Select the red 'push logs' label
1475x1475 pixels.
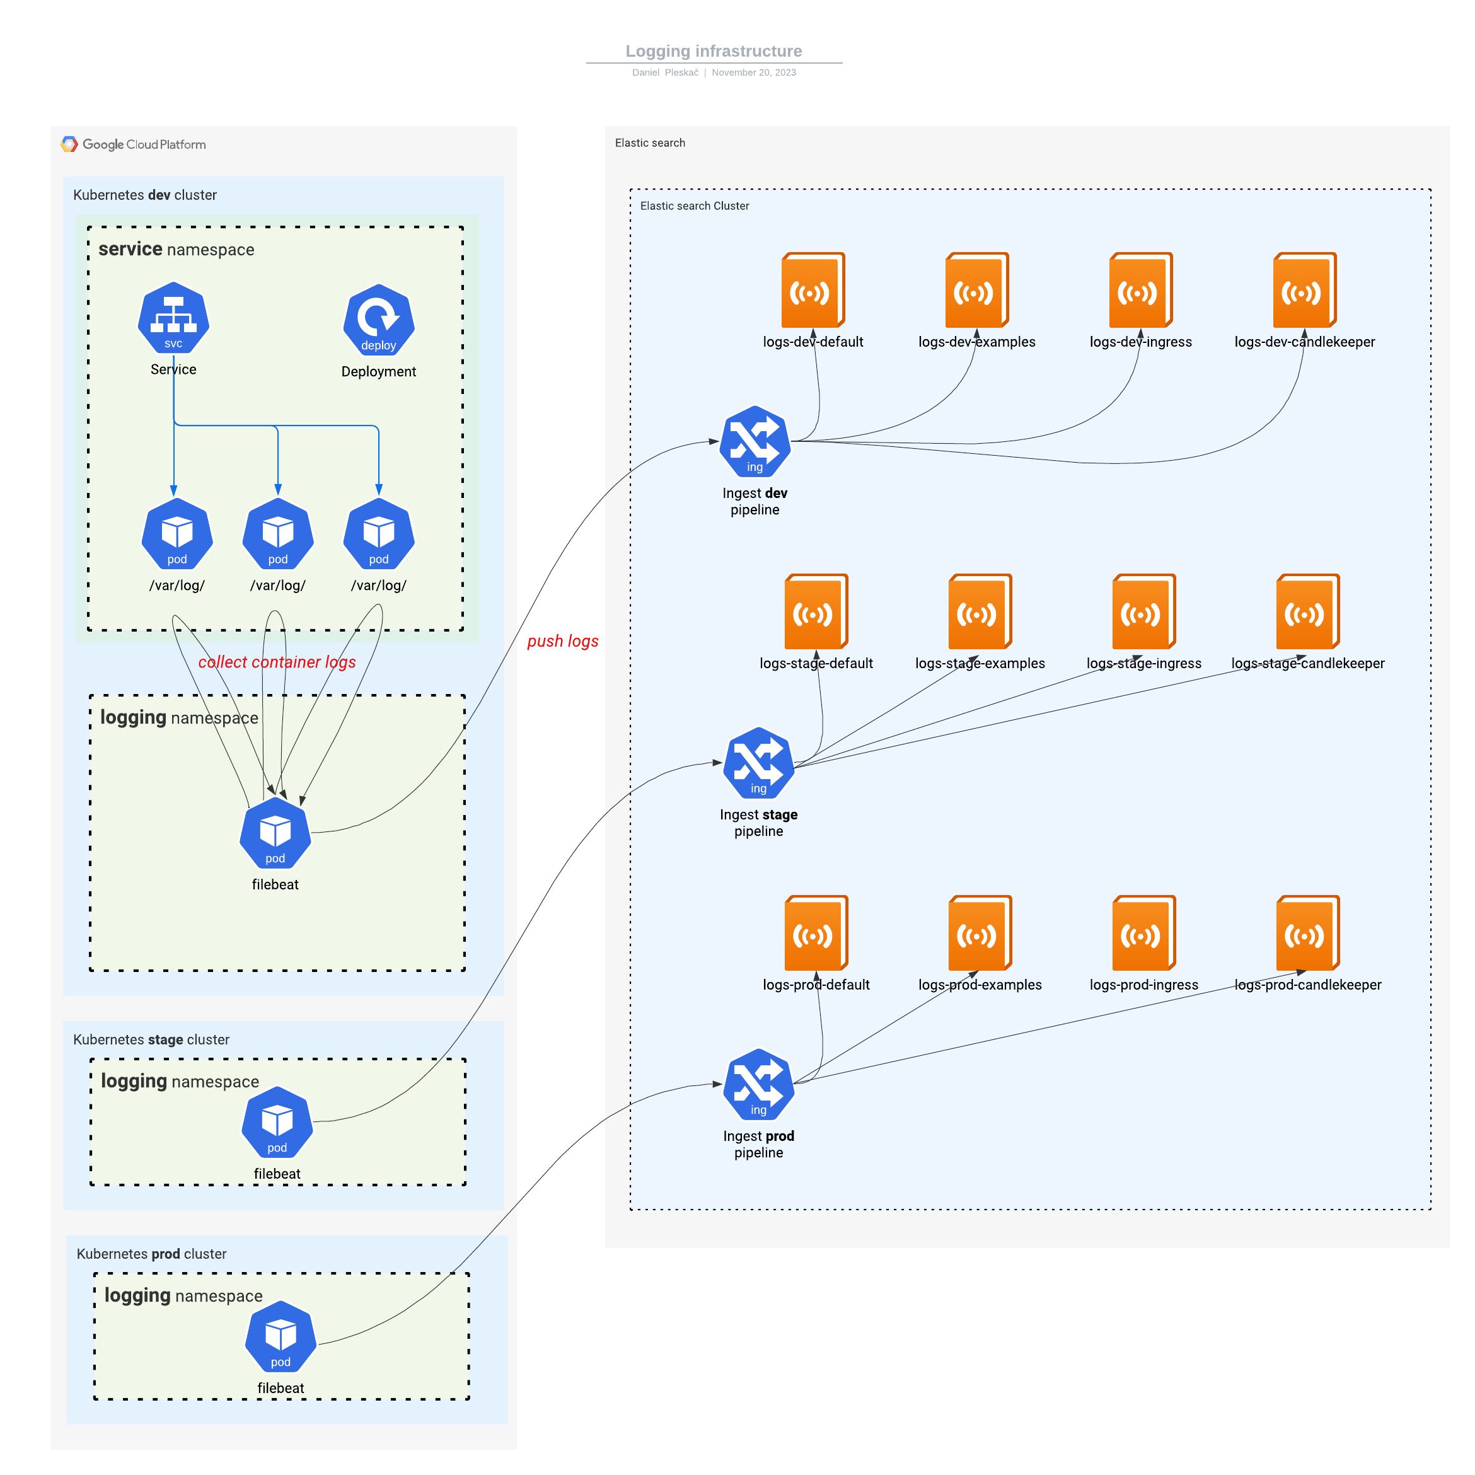[563, 641]
